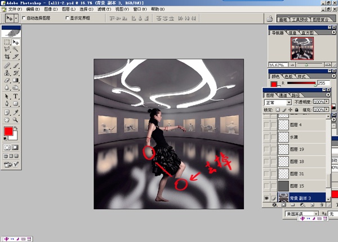Select the Sponge tool
338x242 pixels.
point(15,87)
